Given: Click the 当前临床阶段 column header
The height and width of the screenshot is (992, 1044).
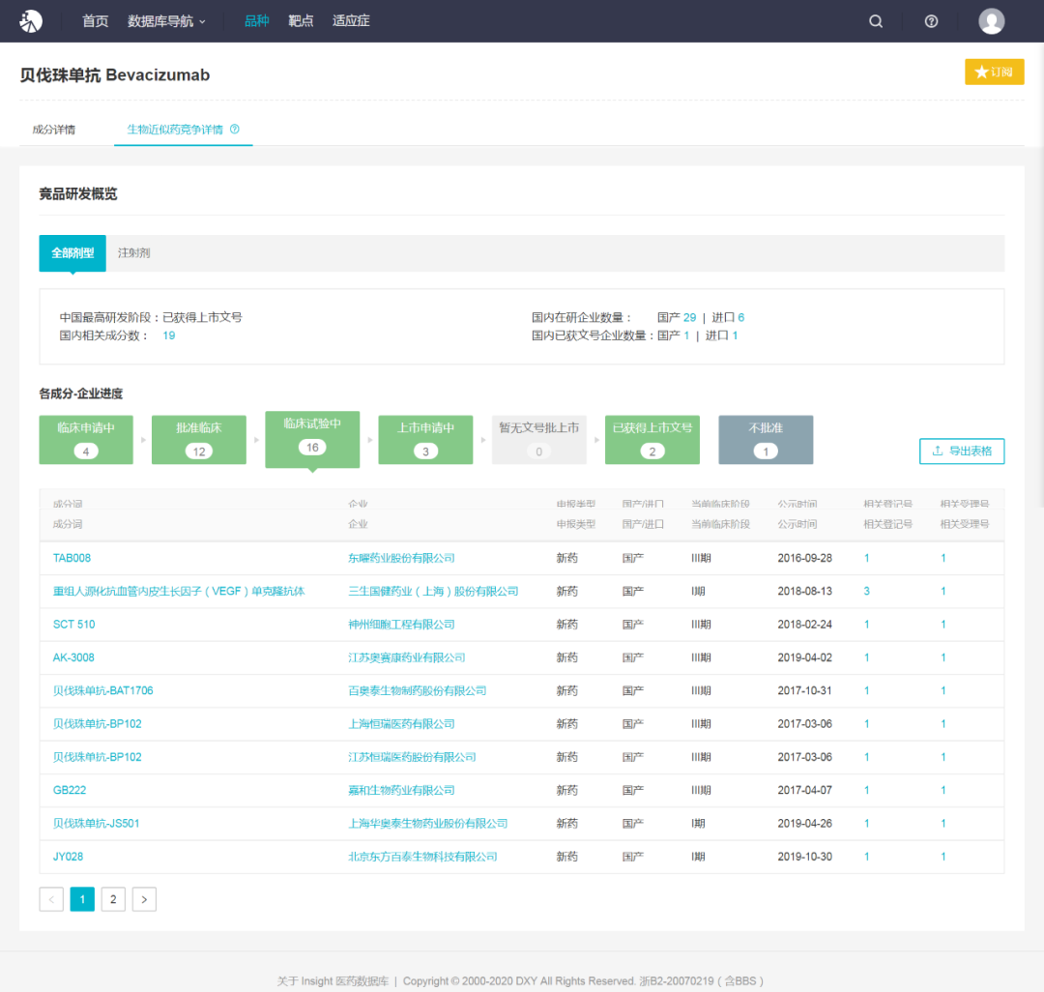Looking at the screenshot, I should 720,524.
